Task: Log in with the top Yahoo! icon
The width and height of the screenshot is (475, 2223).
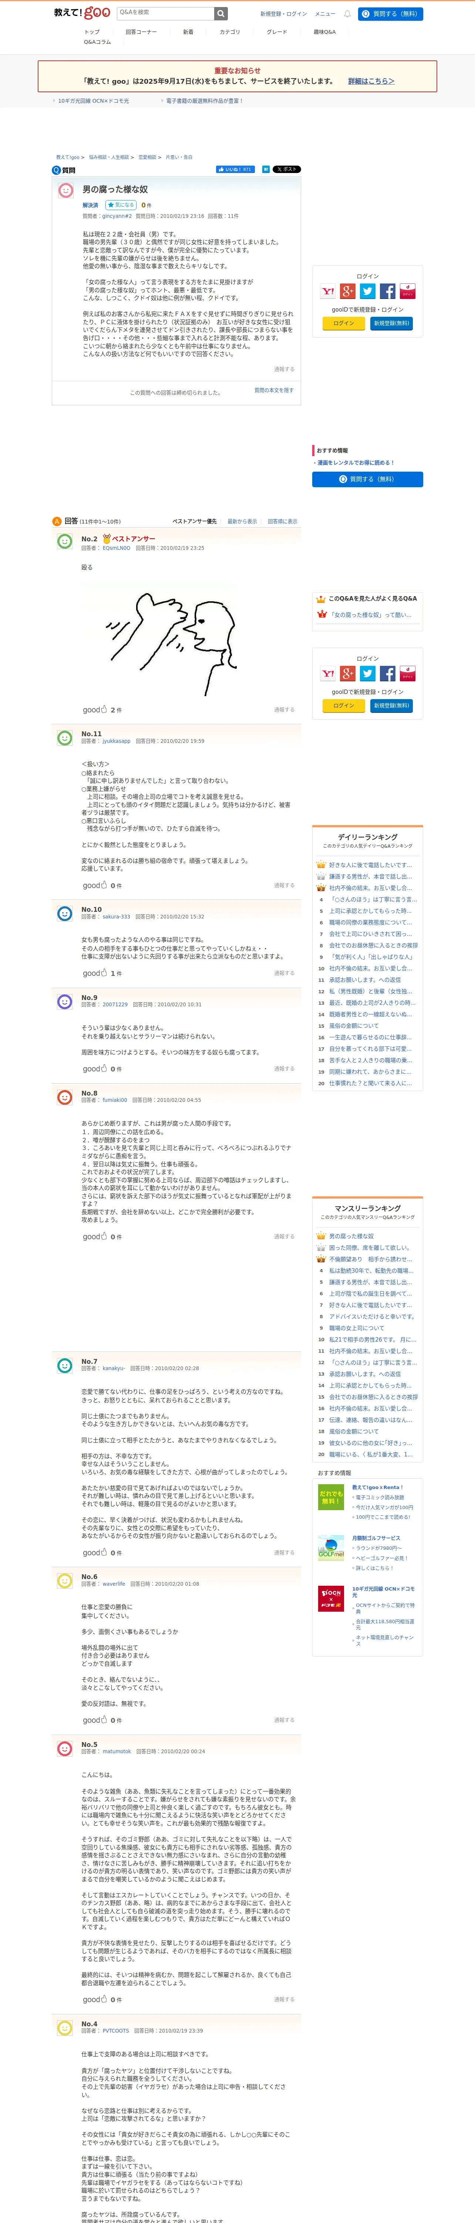Action: [x=329, y=292]
